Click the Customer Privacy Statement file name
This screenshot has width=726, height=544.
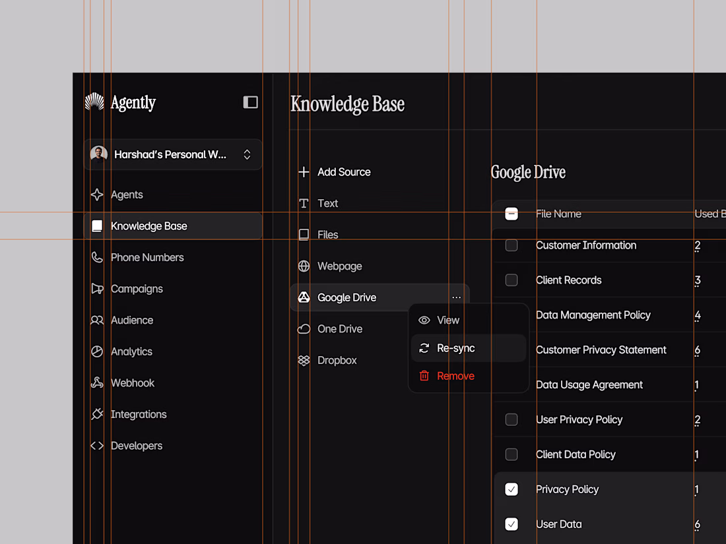click(x=601, y=349)
